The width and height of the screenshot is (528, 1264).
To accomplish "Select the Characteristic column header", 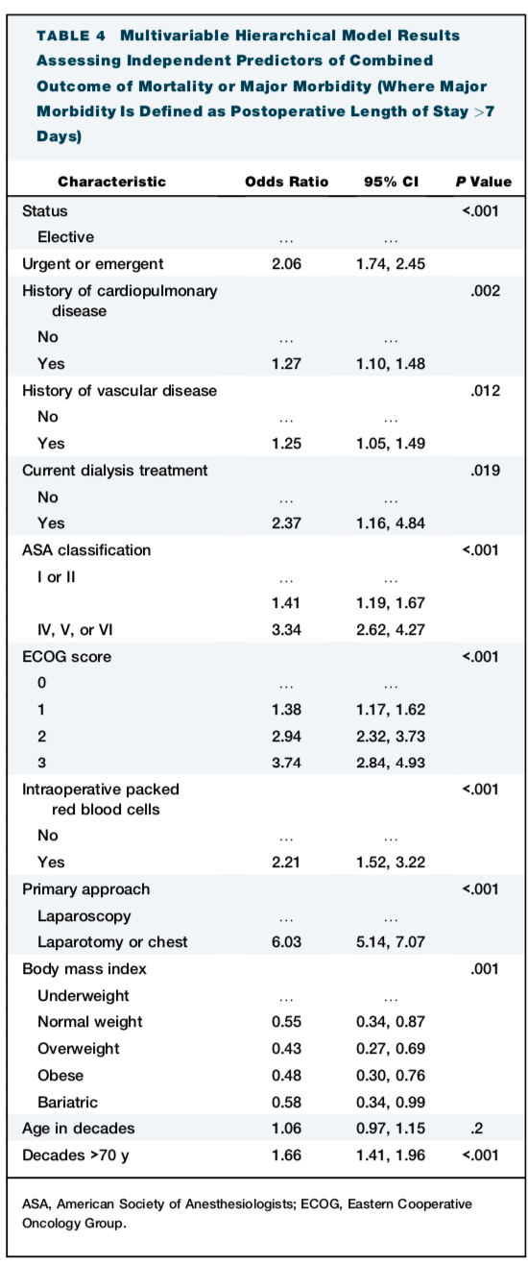I will [111, 182].
